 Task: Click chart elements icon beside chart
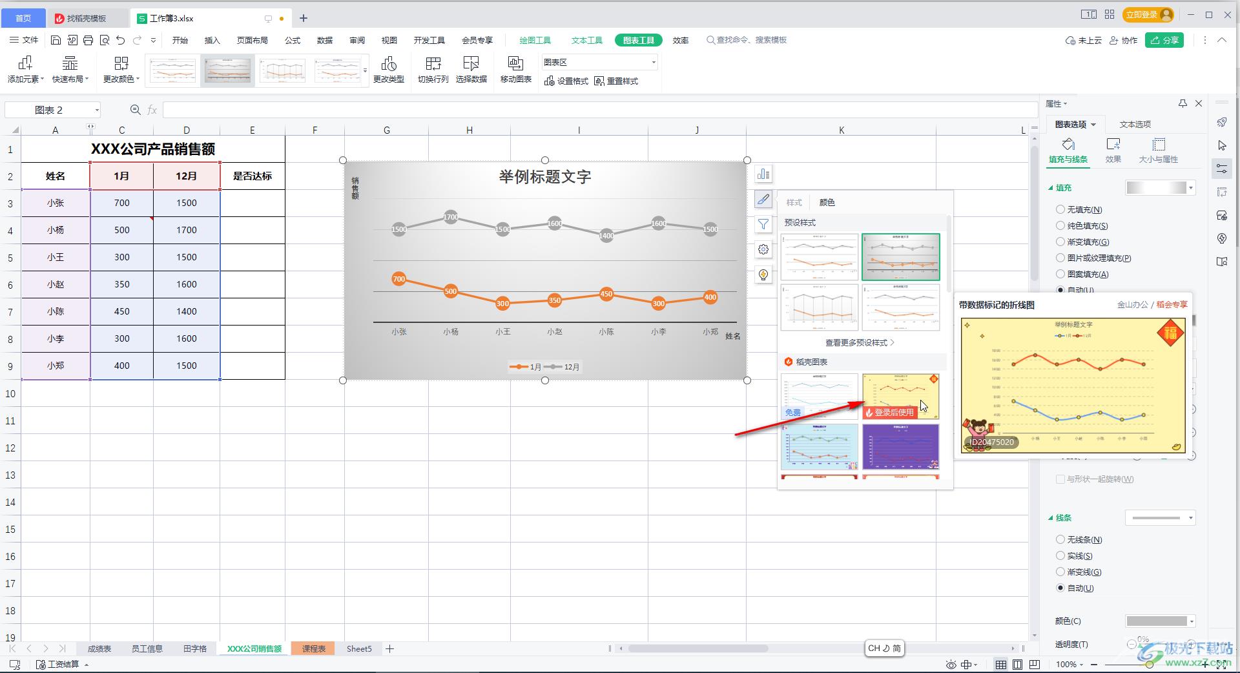(763, 174)
